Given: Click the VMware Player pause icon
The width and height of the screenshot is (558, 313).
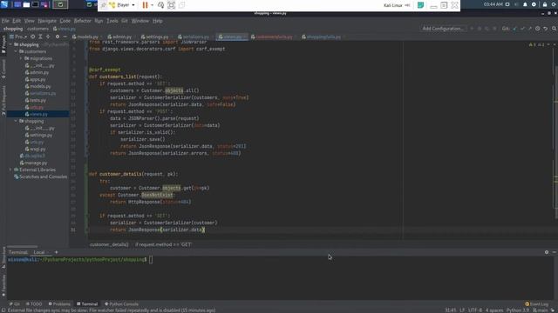Looking at the screenshot, I should click(x=145, y=5).
